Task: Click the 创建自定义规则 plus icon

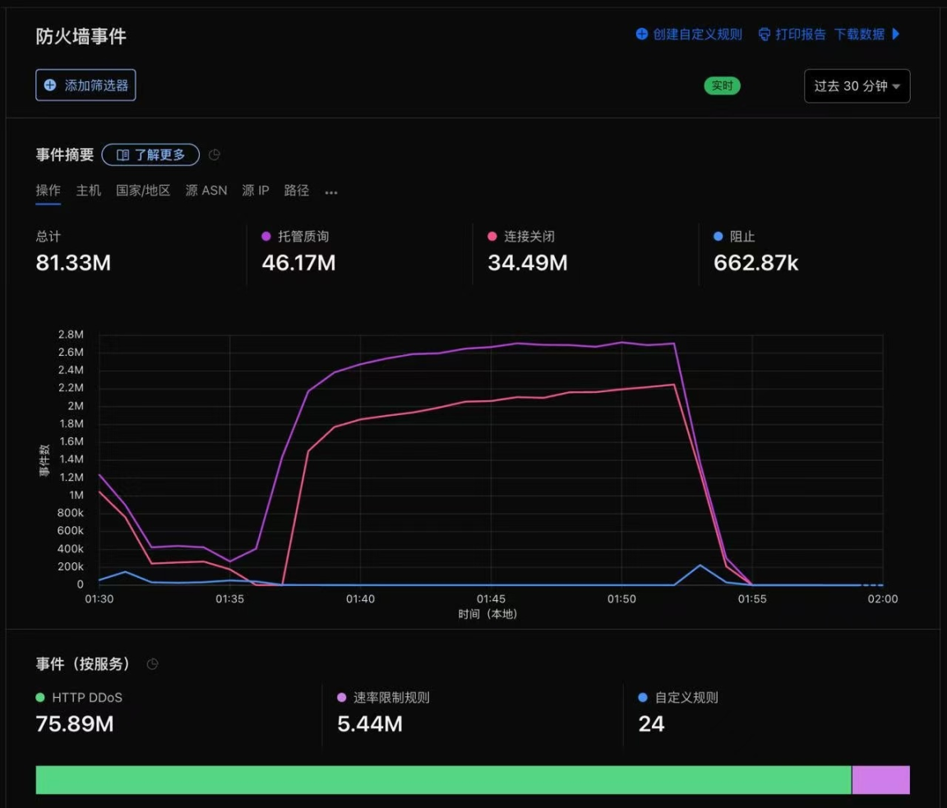Action: [x=642, y=34]
